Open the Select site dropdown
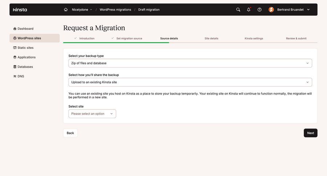 tap(92, 114)
